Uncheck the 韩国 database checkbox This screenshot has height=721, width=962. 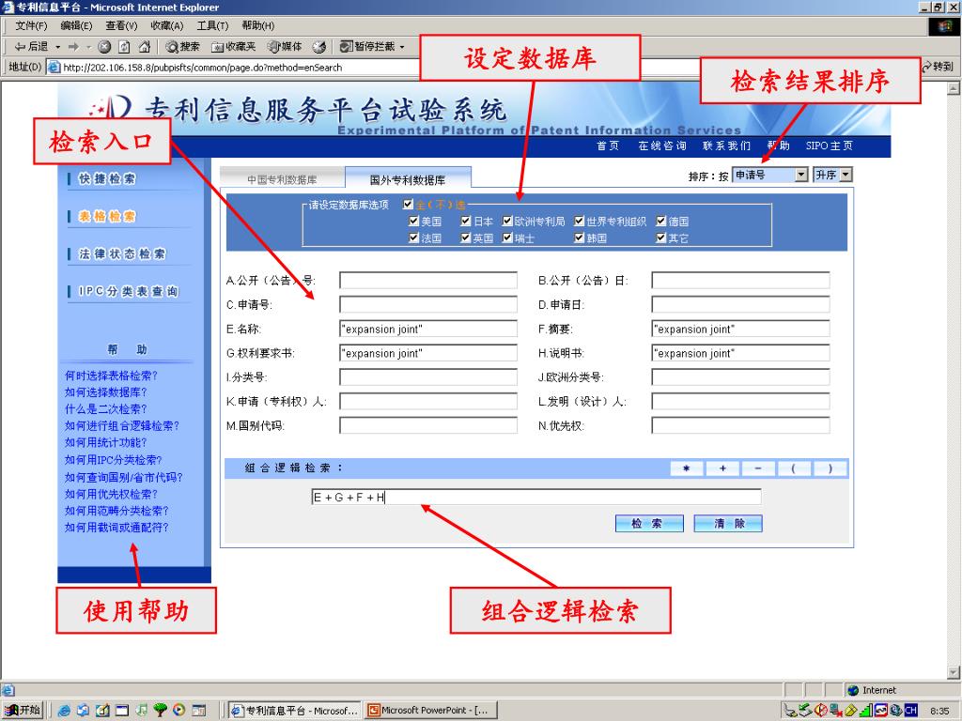tap(579, 238)
